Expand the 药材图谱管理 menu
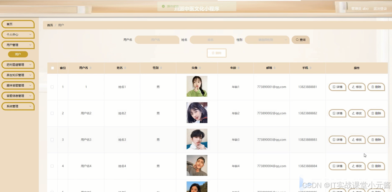 [x=18, y=65]
